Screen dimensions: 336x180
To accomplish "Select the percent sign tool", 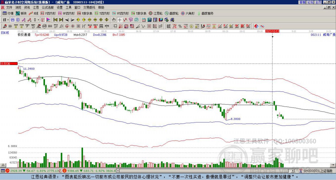I will [180, 26].
